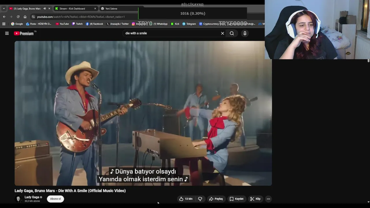
Task: Like the video (13 Mn)
Action: [x=186, y=199]
